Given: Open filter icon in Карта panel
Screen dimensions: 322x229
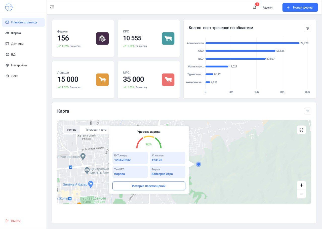Looking at the screenshot, I should 308,111.
